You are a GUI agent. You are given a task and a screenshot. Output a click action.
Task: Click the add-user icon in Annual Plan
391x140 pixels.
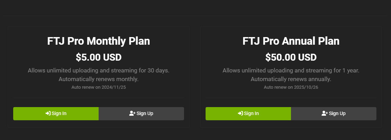pos(325,113)
